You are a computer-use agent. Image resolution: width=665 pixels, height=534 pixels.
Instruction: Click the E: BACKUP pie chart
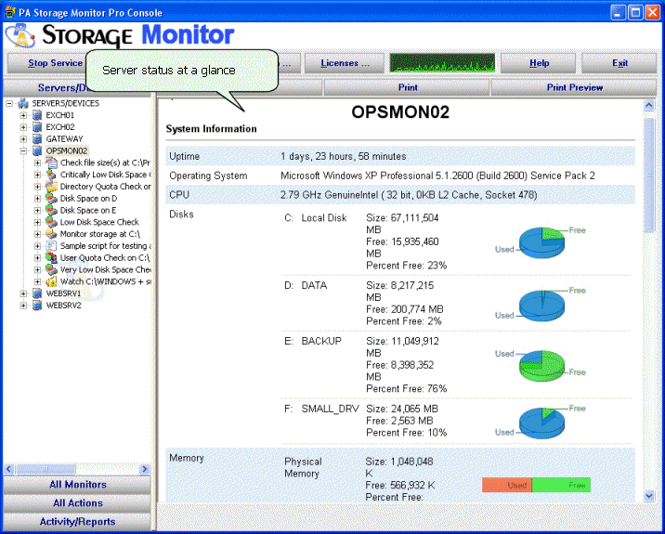point(541,366)
